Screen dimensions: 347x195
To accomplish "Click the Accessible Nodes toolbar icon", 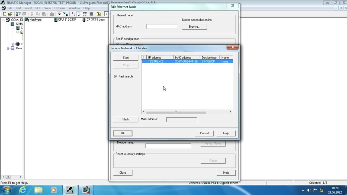I will pyautogui.click(x=18, y=14).
